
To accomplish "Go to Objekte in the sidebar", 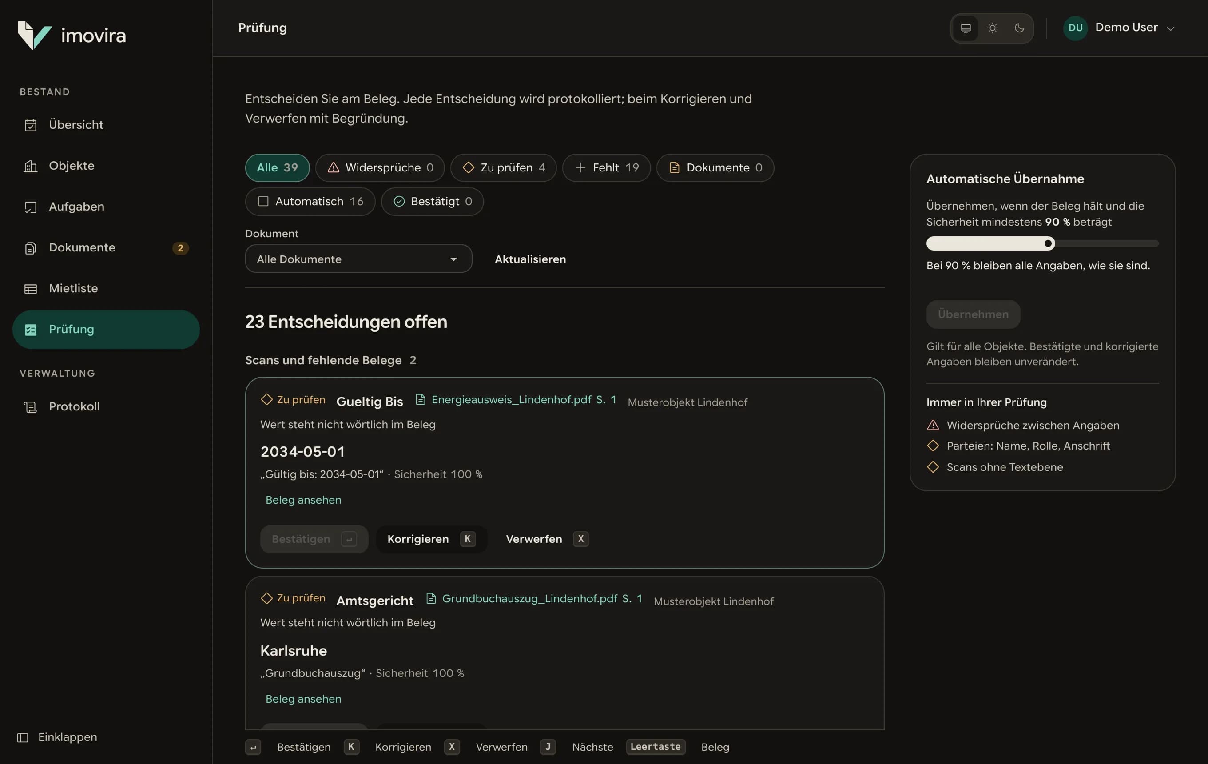I will 106,166.
